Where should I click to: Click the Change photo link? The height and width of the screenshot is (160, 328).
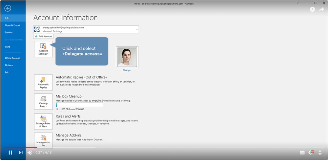(x=127, y=70)
